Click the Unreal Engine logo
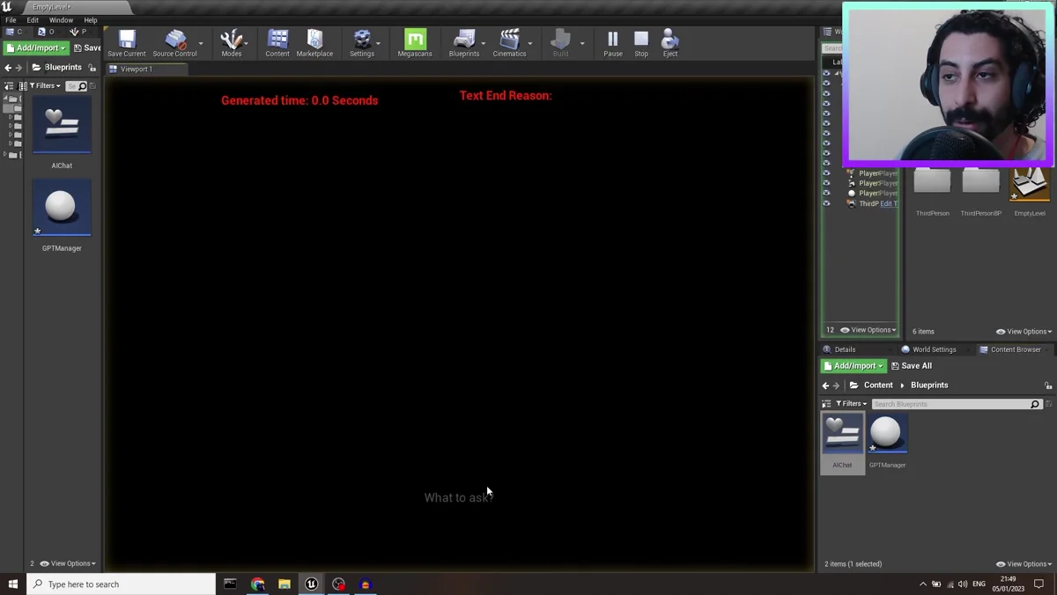 (x=7, y=7)
